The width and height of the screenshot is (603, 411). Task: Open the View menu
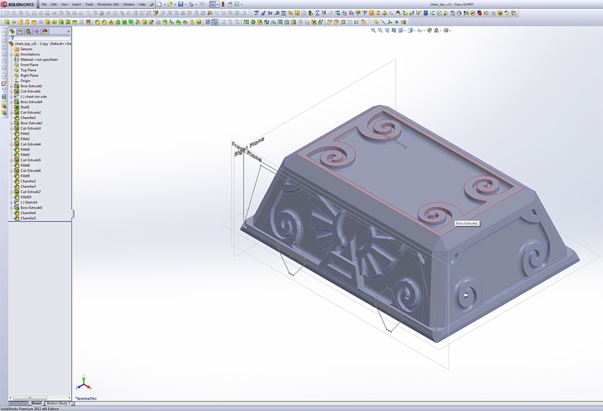pos(65,4)
